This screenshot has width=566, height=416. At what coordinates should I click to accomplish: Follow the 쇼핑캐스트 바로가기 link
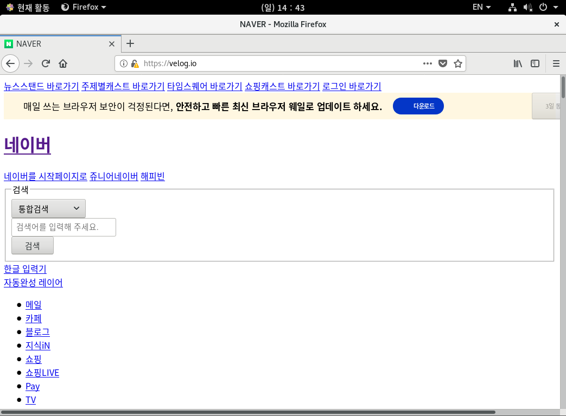pos(282,86)
